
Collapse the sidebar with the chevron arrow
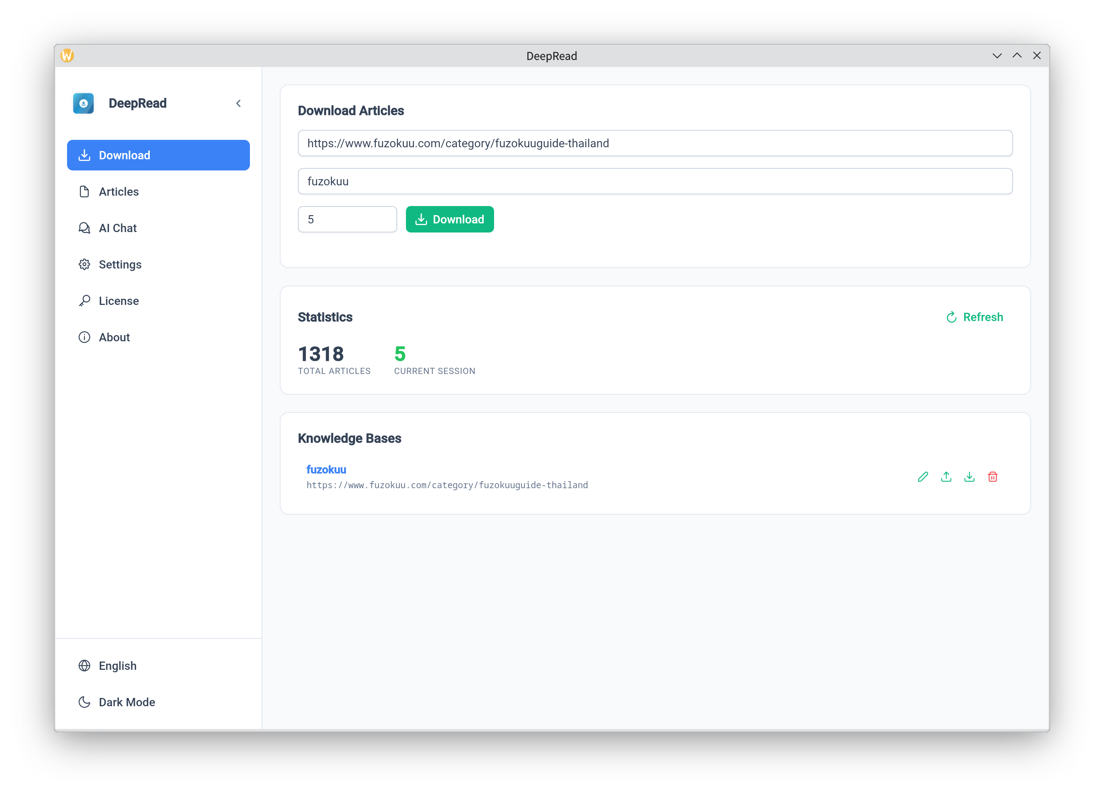[x=238, y=103]
